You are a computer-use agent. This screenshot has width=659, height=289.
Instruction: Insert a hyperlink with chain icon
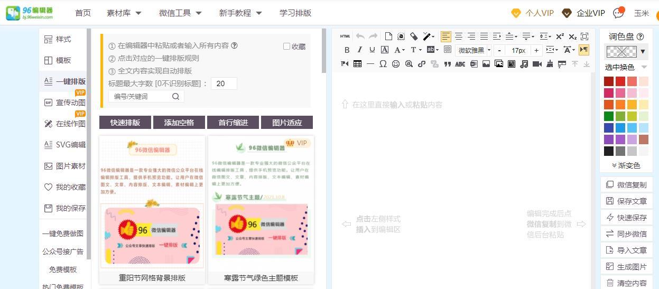click(x=421, y=64)
